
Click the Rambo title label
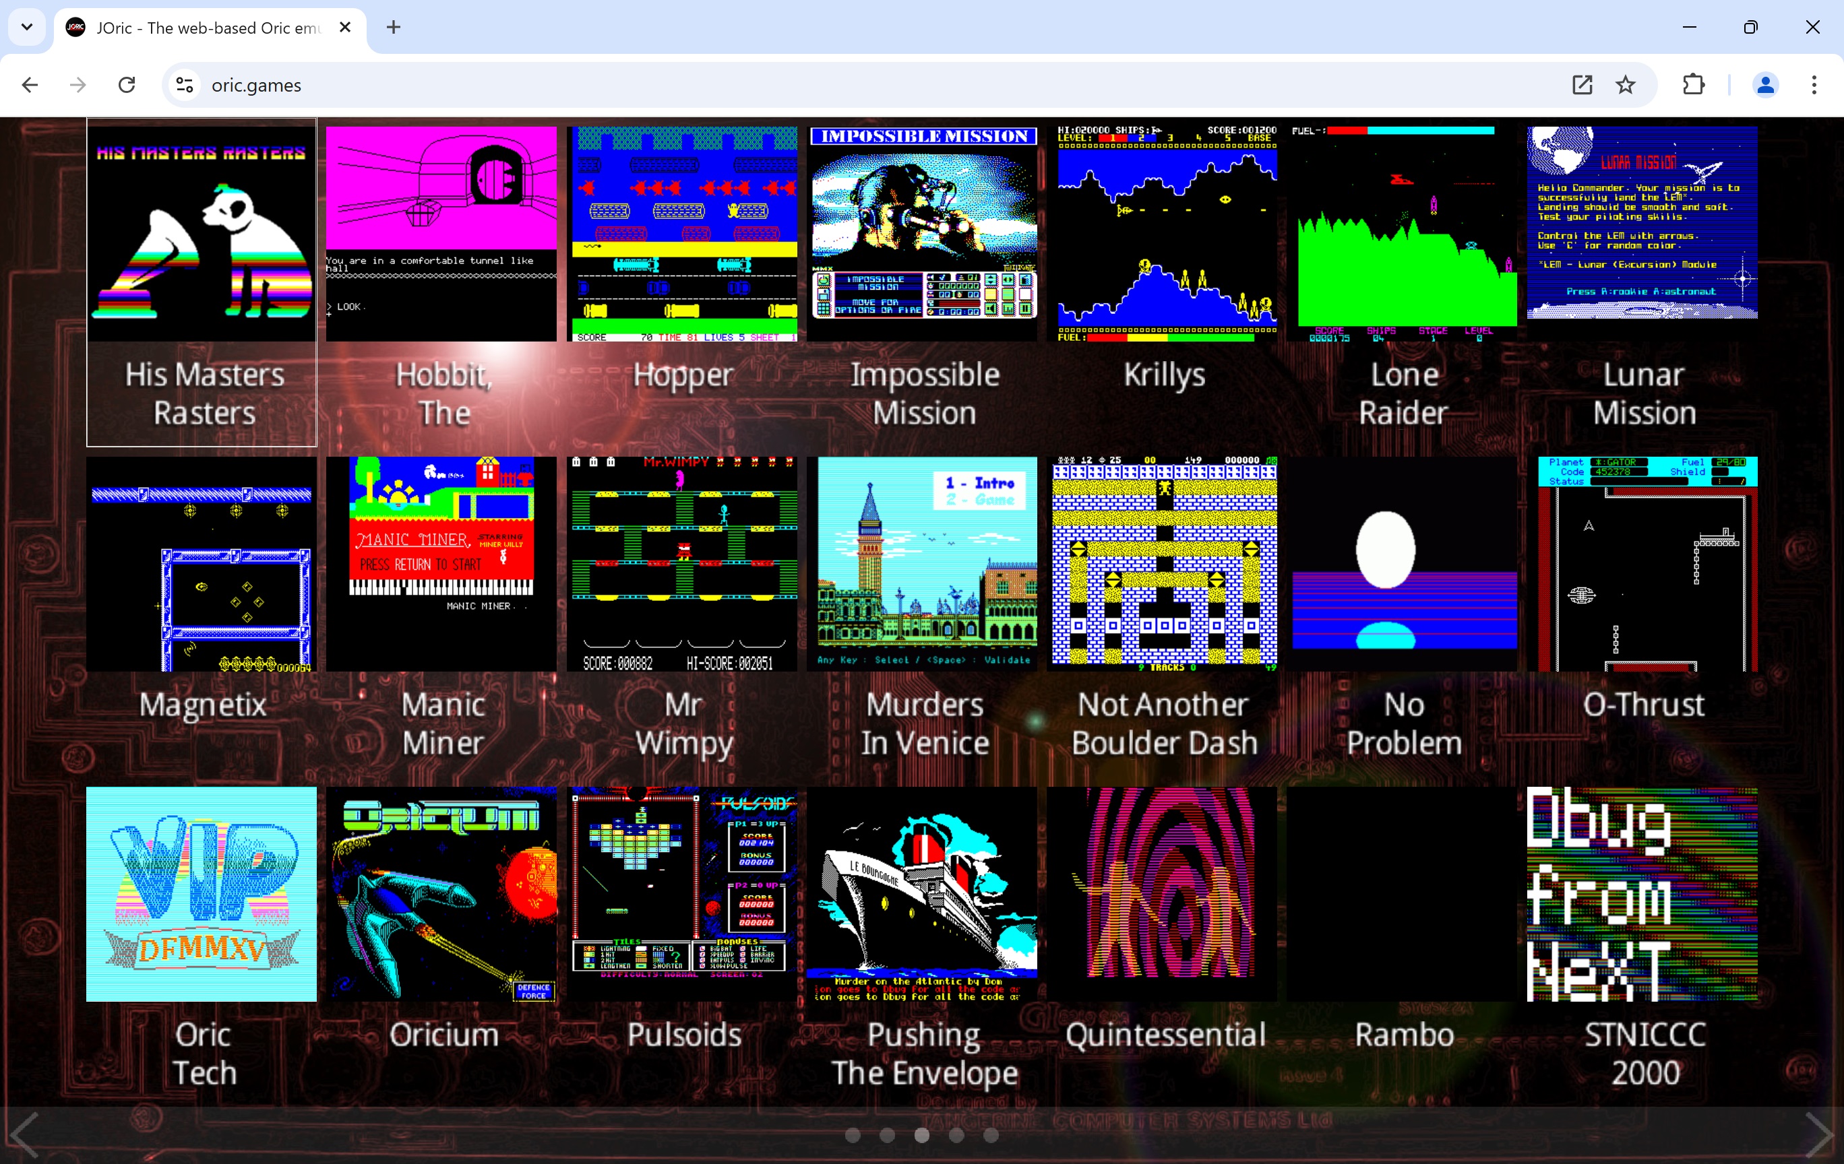1404,1035
